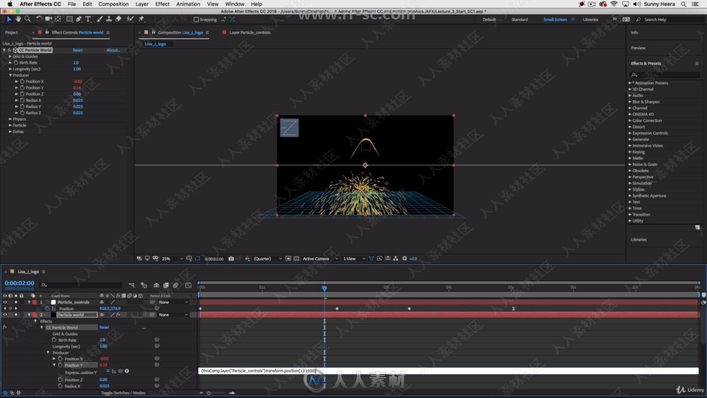Click Toggle Switches / Modes button

tap(123, 393)
